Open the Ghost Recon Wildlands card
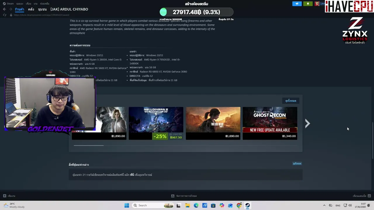374x210 pixels. 270,123
